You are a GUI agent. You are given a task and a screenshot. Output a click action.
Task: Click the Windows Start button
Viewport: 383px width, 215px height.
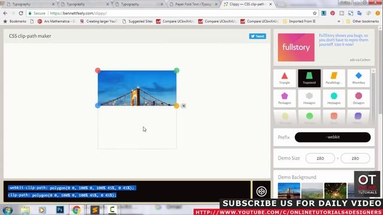click(7, 210)
